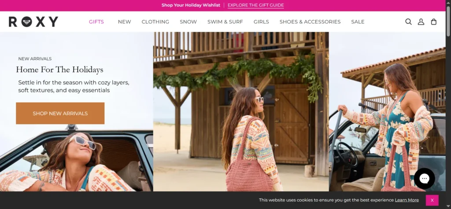The height and width of the screenshot is (209, 451).
Task: Open the live chat bubble widget
Action: (424, 178)
